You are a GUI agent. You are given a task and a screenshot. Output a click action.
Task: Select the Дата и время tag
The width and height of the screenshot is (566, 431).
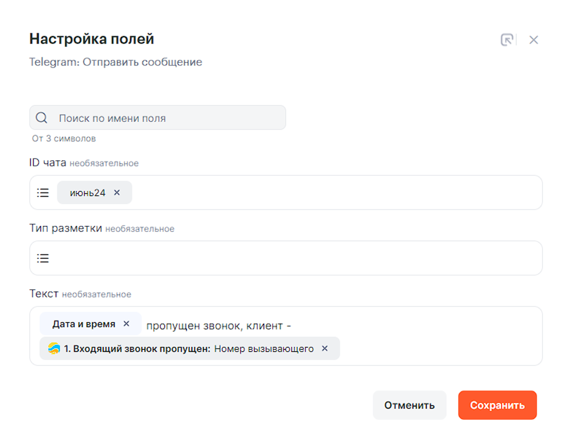coord(84,324)
